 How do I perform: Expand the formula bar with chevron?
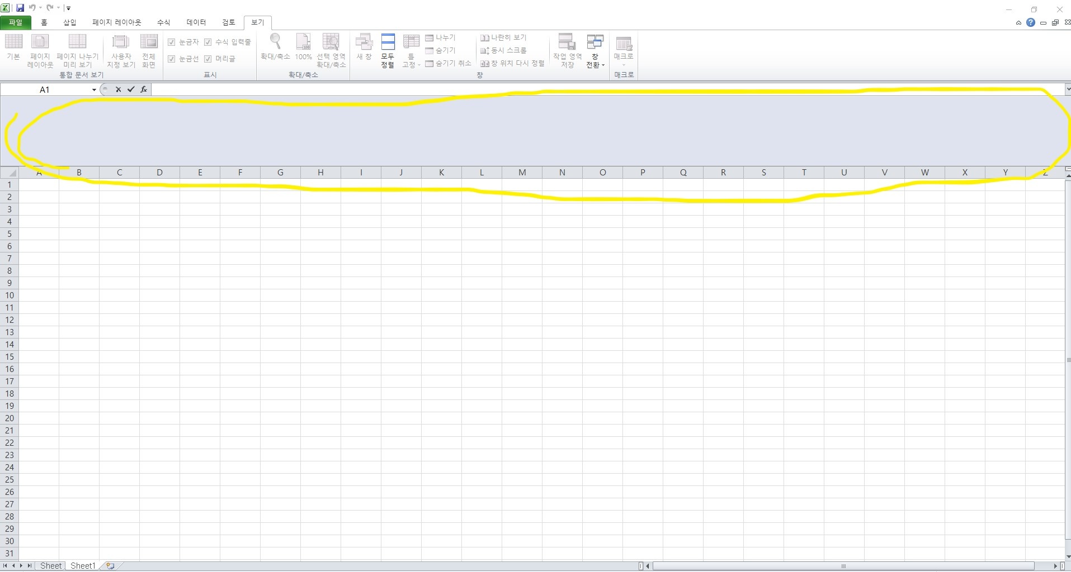coord(1068,89)
